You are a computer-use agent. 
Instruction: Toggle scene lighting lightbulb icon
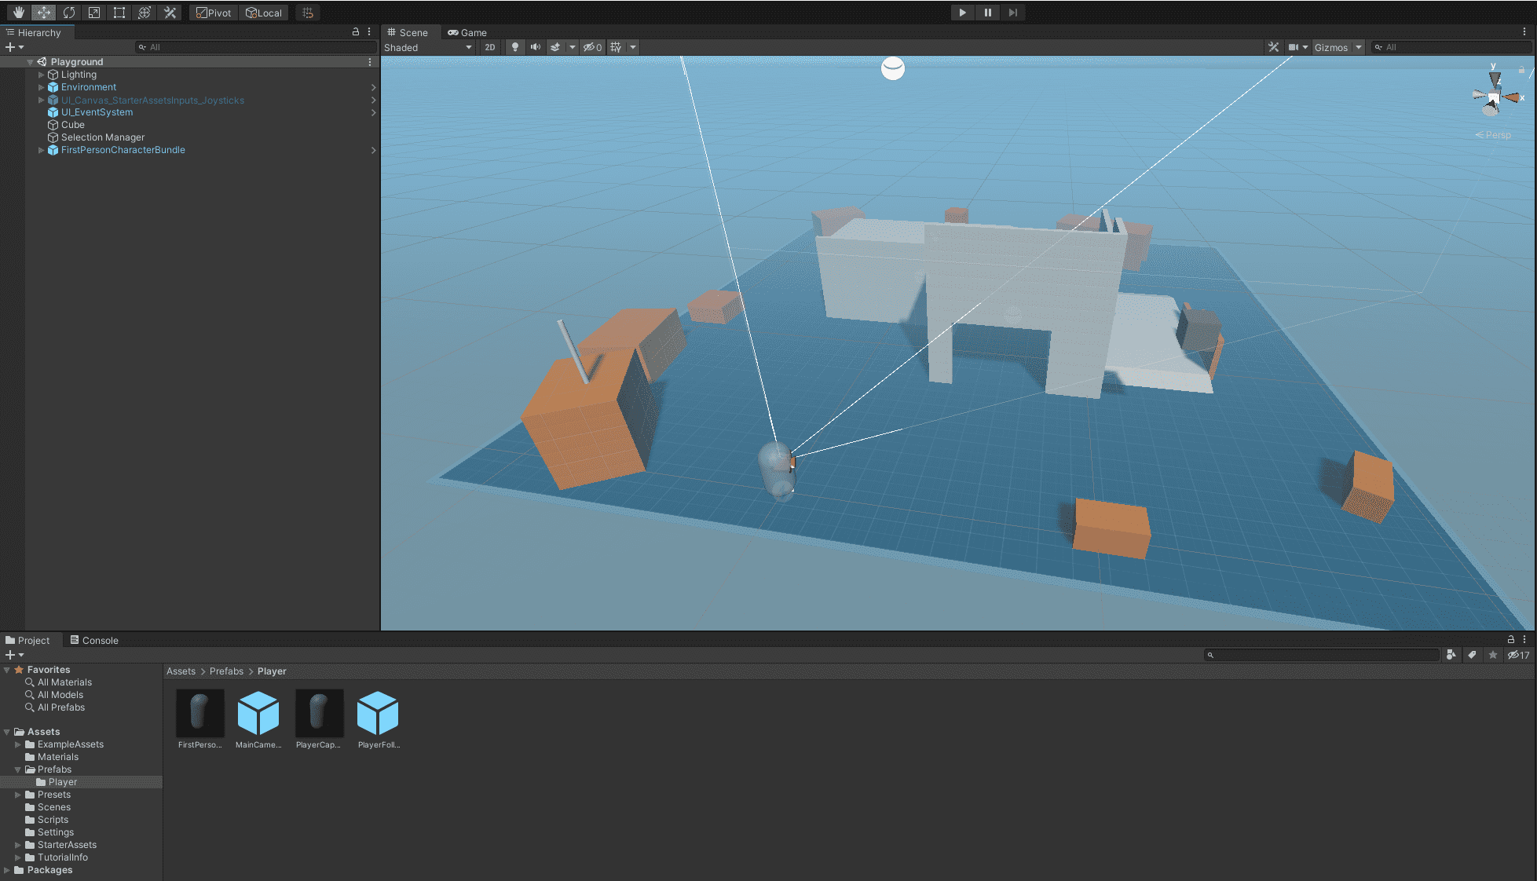pos(515,47)
